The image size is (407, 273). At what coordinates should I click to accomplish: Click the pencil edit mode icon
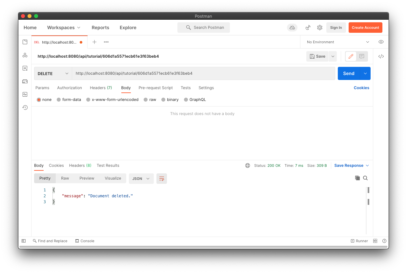[351, 56]
